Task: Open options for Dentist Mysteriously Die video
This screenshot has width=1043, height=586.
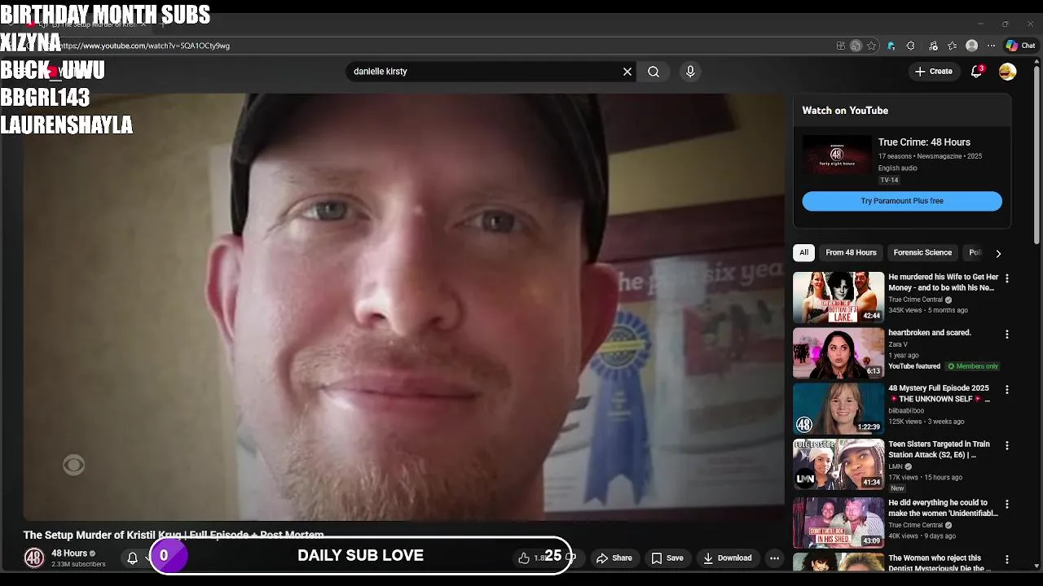Action: click(1007, 560)
